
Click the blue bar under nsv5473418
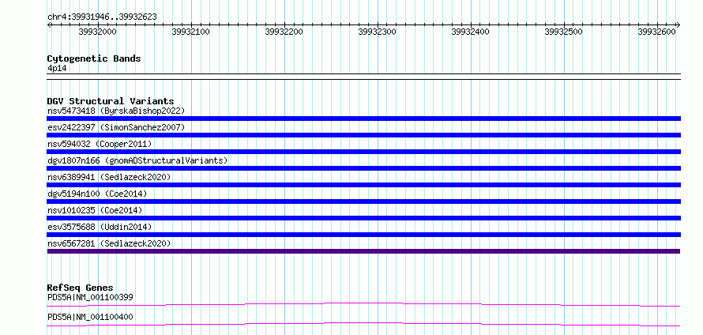tap(363, 119)
